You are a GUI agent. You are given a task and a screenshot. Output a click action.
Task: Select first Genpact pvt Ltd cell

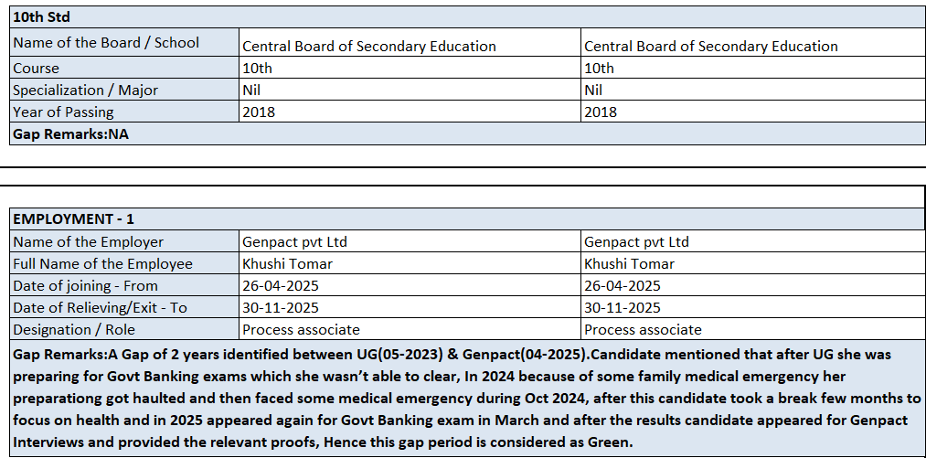(294, 241)
